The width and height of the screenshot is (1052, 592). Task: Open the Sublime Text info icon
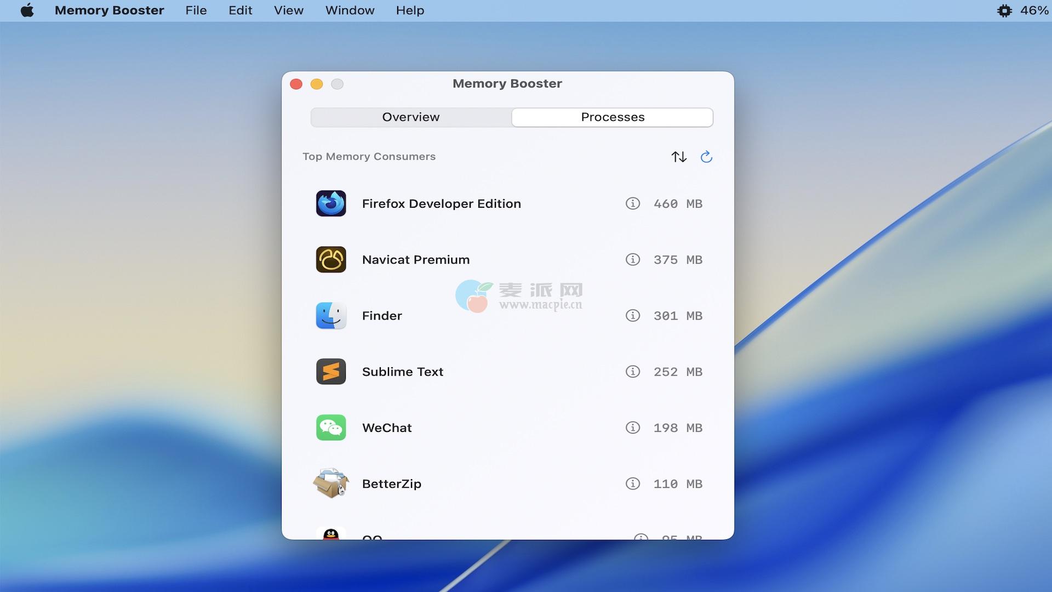point(633,372)
